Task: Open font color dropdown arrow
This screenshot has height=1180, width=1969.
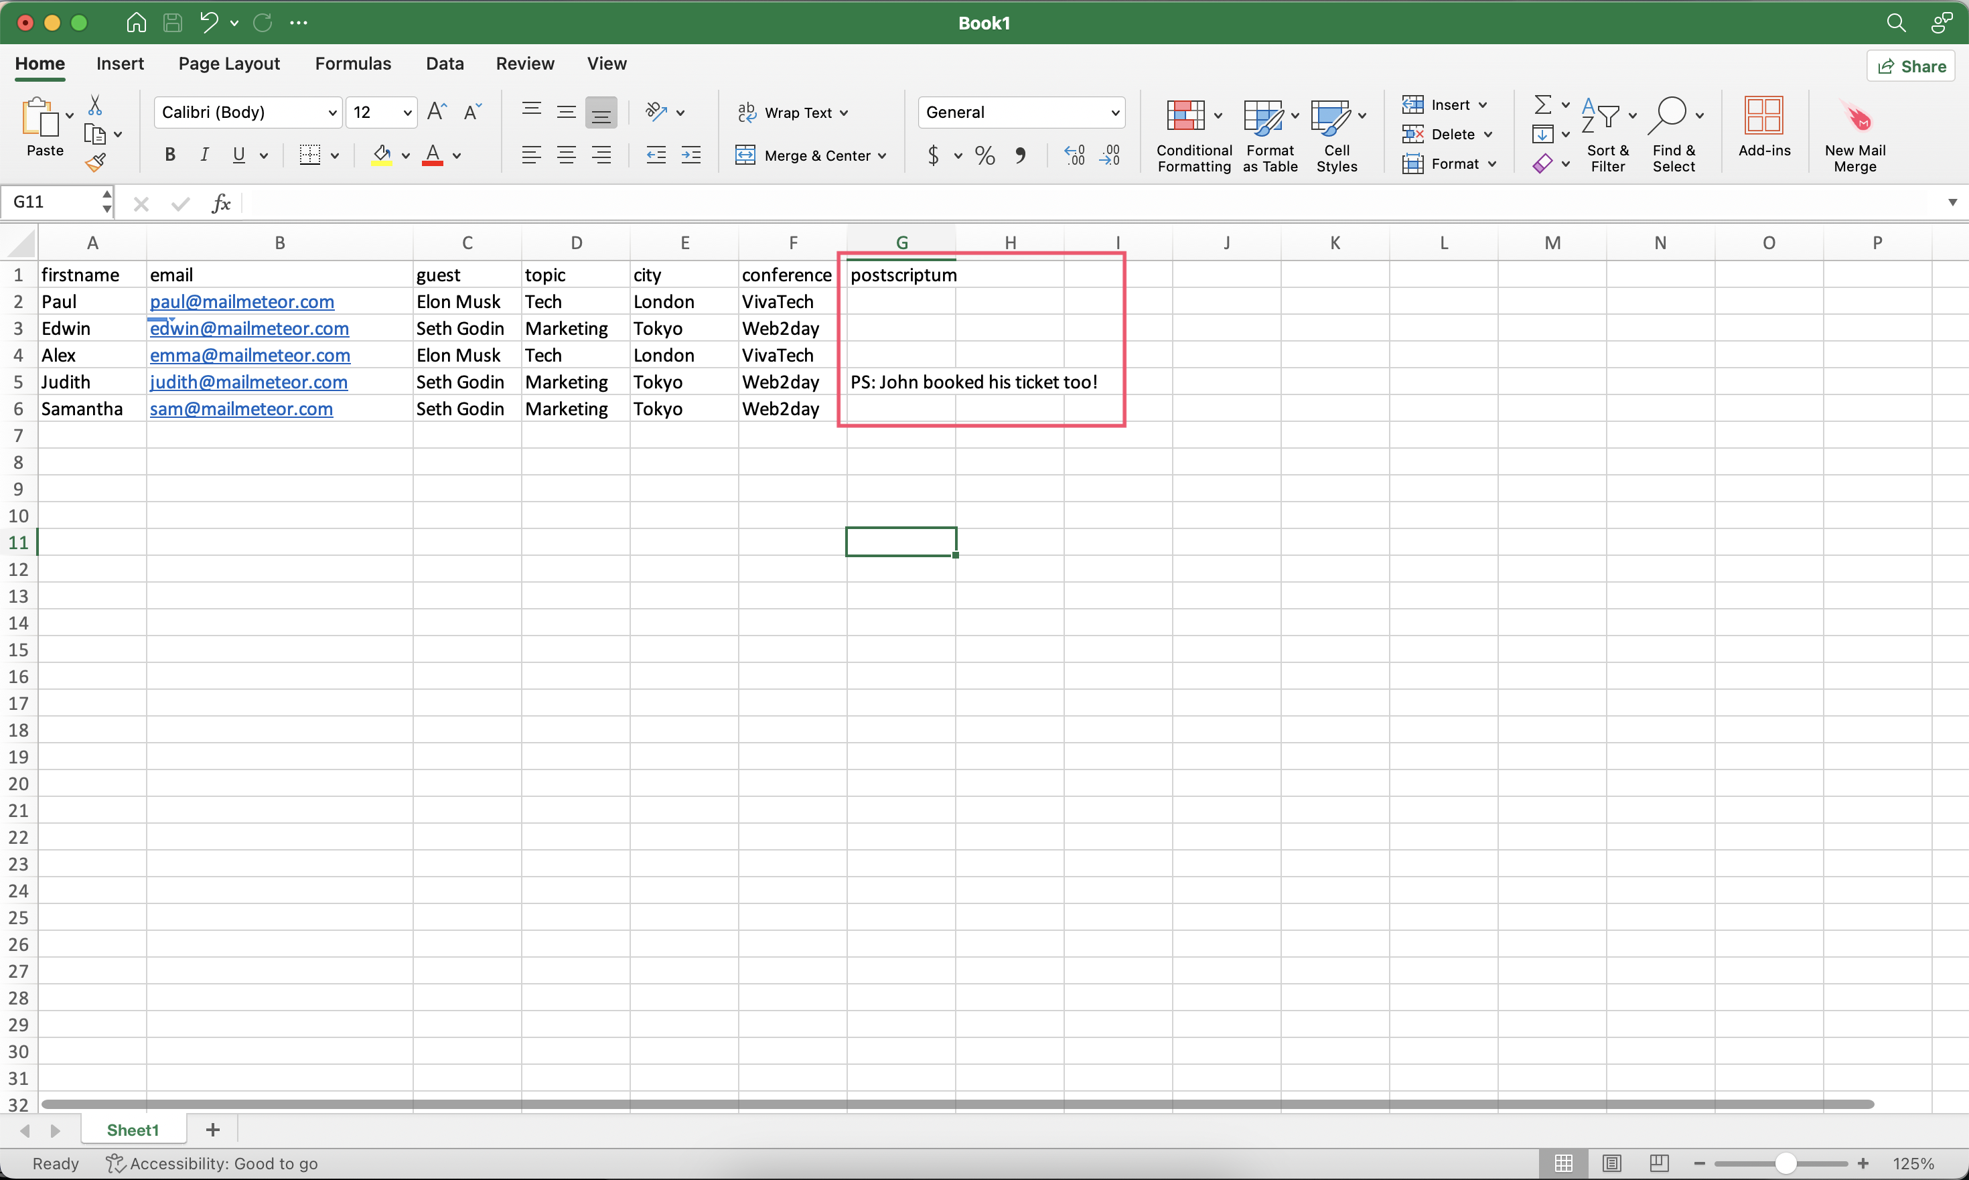Action: [457, 156]
